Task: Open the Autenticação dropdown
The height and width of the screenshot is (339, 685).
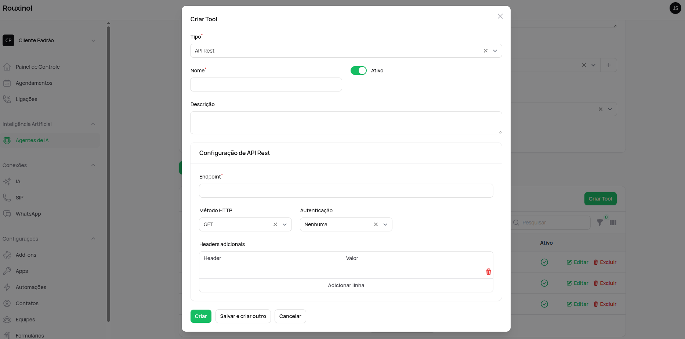Action: point(385,224)
